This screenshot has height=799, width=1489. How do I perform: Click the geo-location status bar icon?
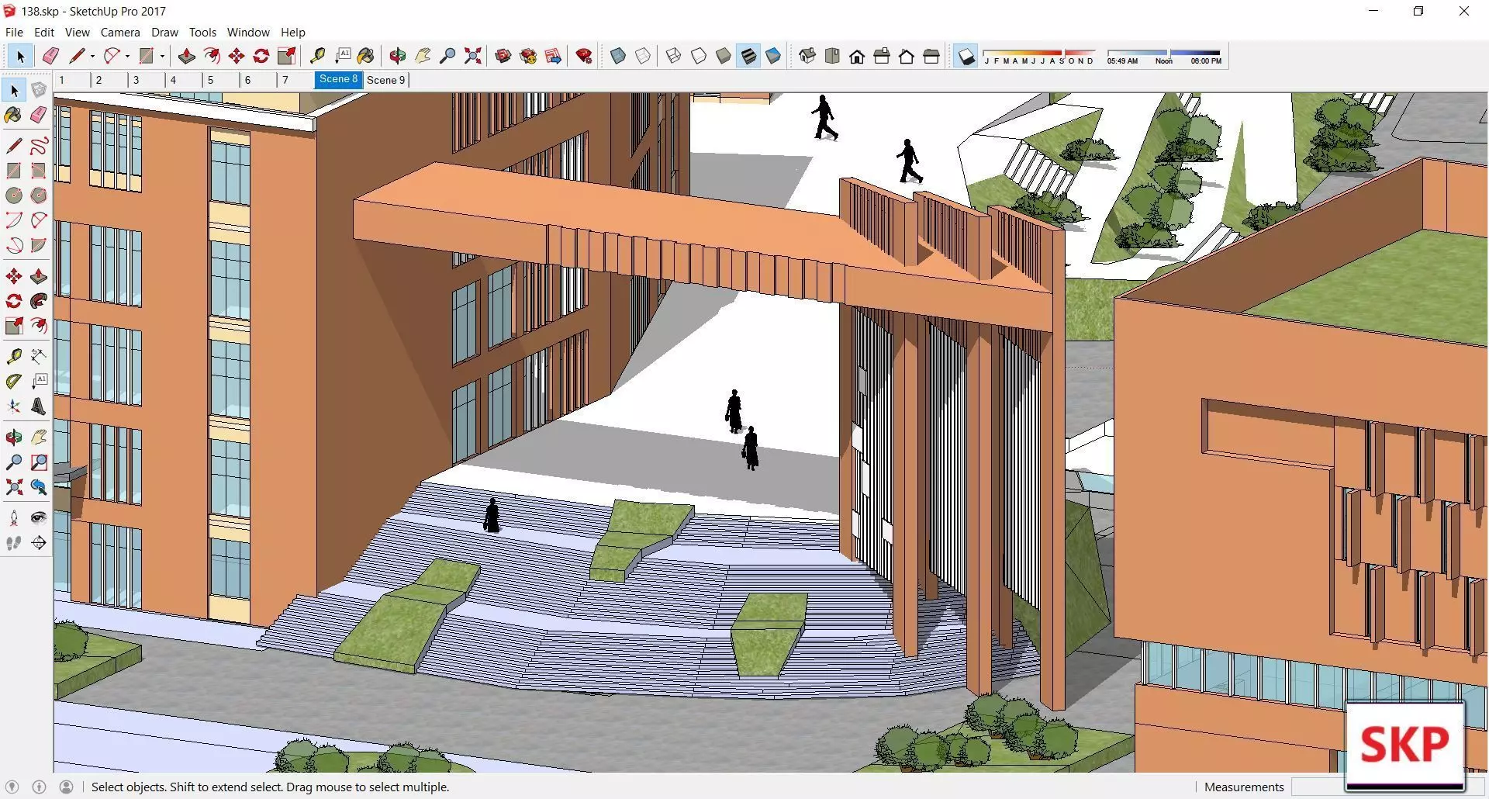pyautogui.click(x=12, y=787)
